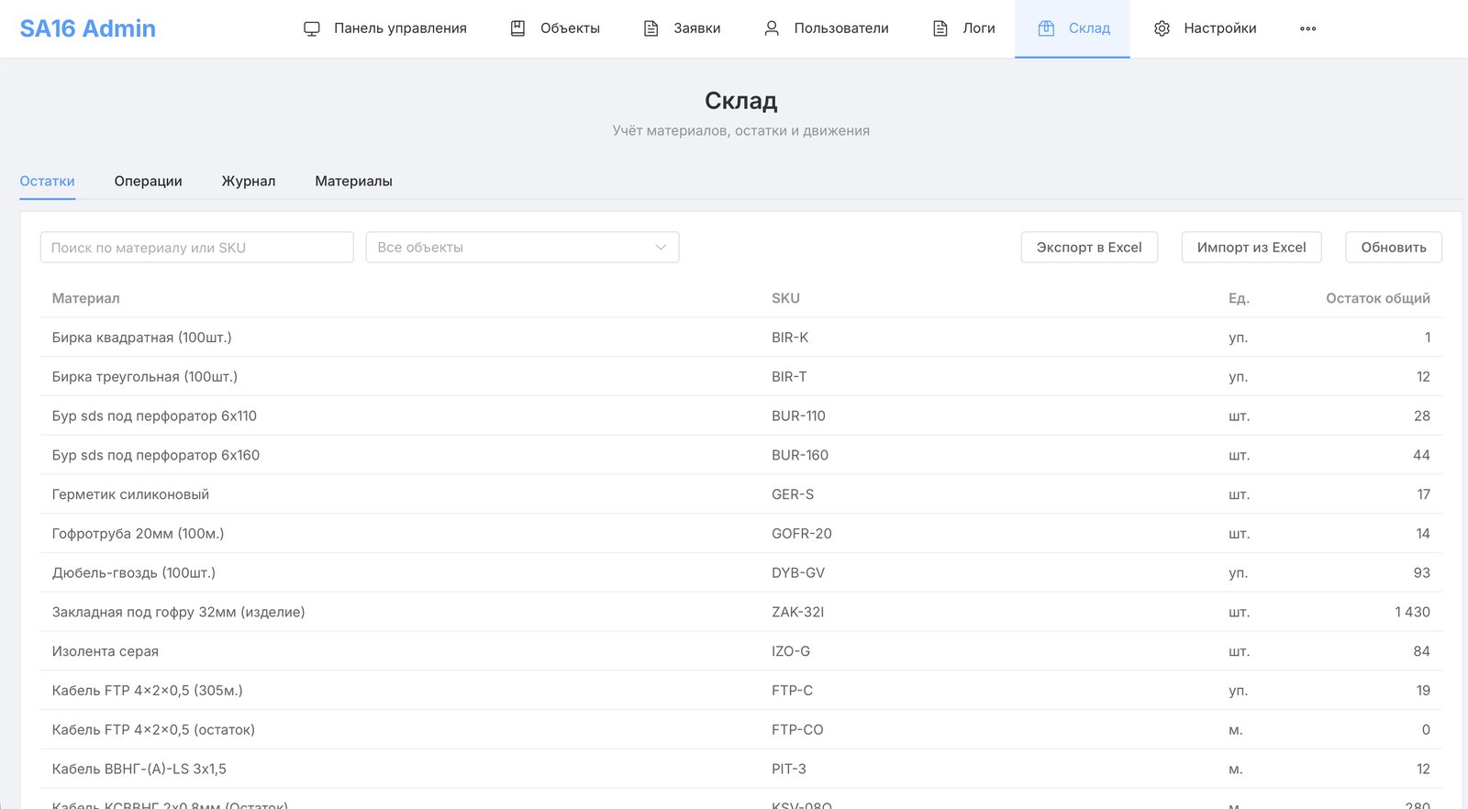Screen dimensions: 1468x809
Task: Click the Настройки gear icon
Action: pyautogui.click(x=1162, y=28)
